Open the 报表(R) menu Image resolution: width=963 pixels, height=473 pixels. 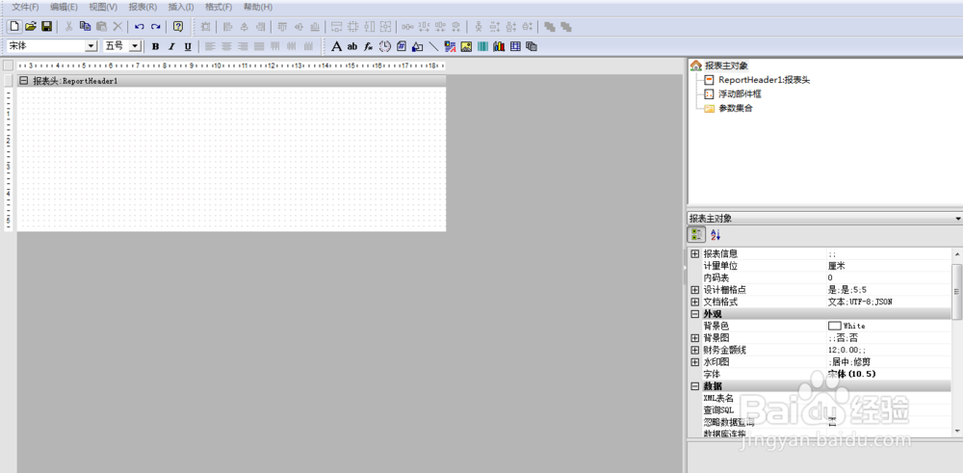click(143, 8)
